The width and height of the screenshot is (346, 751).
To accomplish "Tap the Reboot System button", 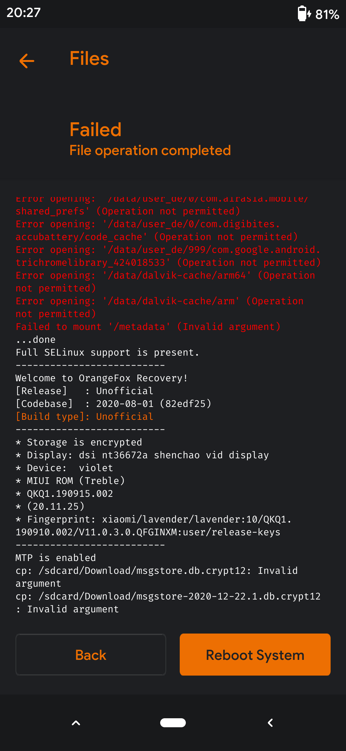I will [255, 655].
